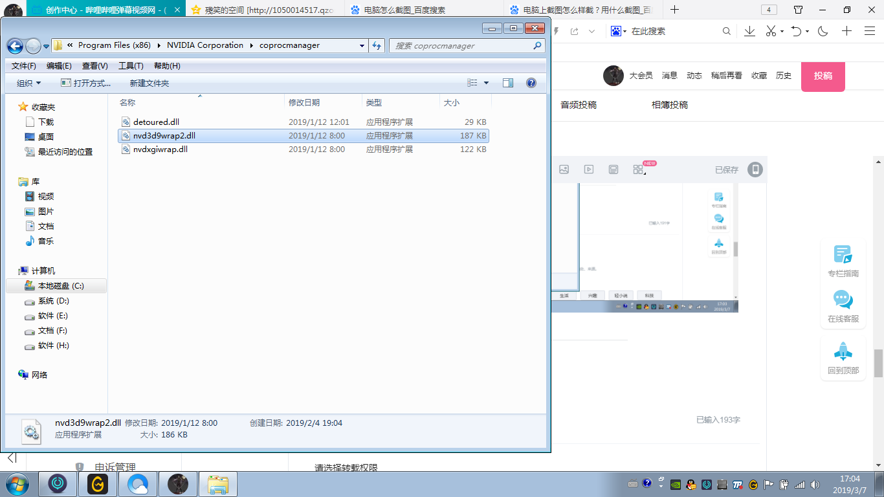Image resolution: width=884 pixels, height=497 pixels.
Task: Open the view options dropdown arrow
Action: 487,83
